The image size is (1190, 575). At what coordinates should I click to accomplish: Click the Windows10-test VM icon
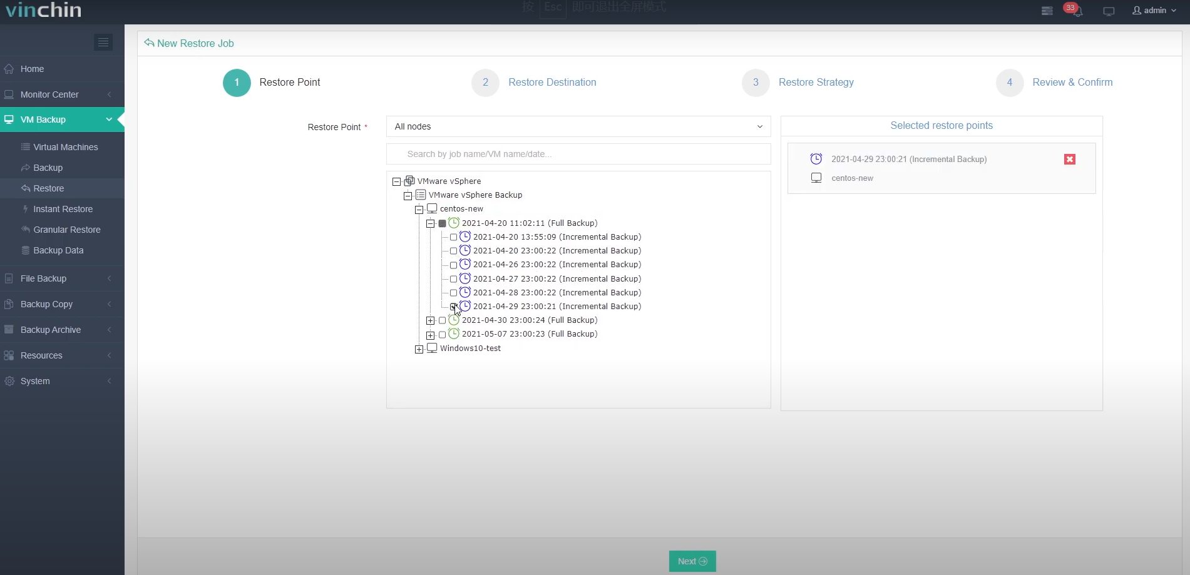coord(432,348)
